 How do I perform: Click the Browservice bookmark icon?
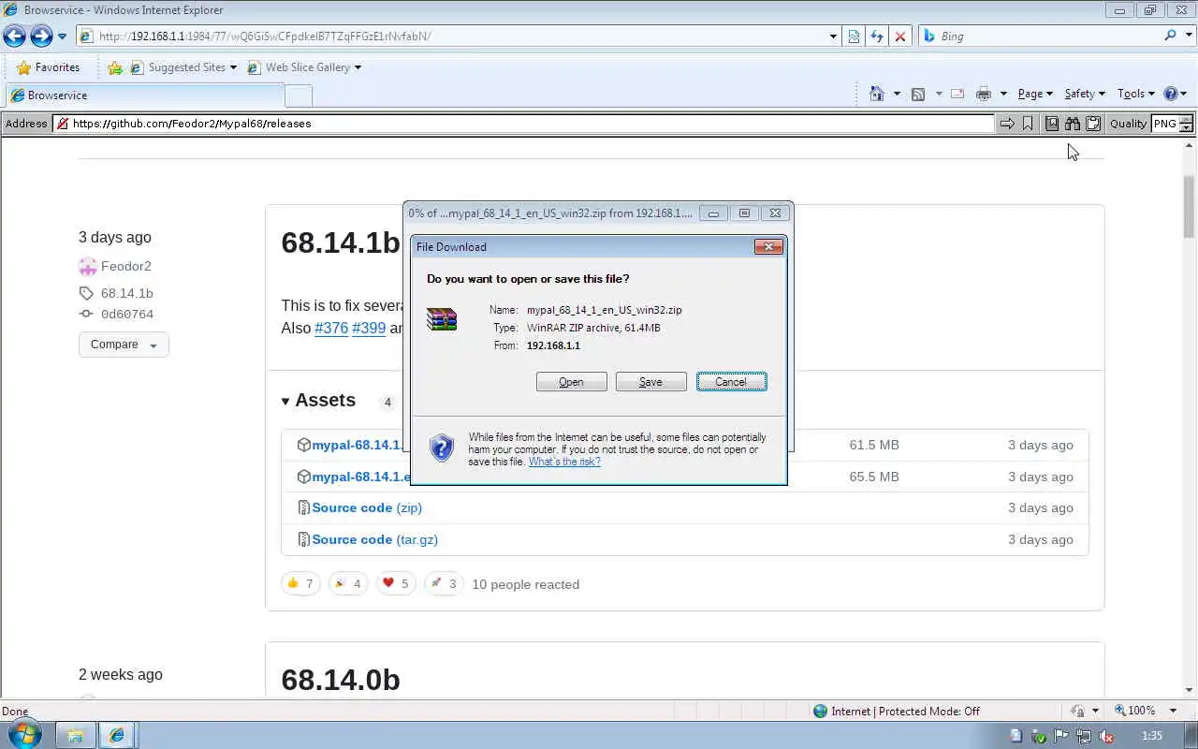click(1028, 124)
